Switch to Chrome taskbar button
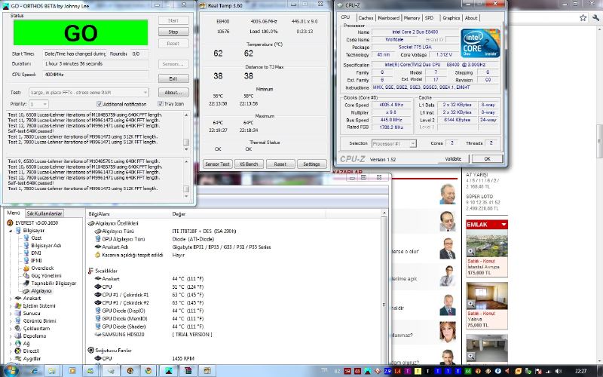Image resolution: width=603 pixels, height=377 pixels. (x=148, y=371)
